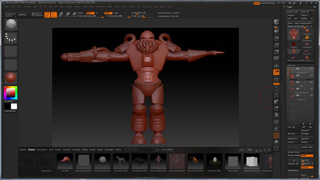The height and width of the screenshot is (180, 320).
Task: Toggle visibility eye of character_01 subtool
Action: click(311, 69)
